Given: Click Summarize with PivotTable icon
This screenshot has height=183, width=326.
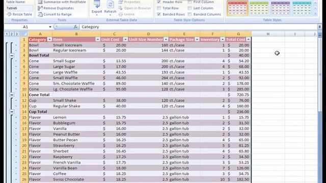Looking at the screenshot, I should tap(40, 2).
